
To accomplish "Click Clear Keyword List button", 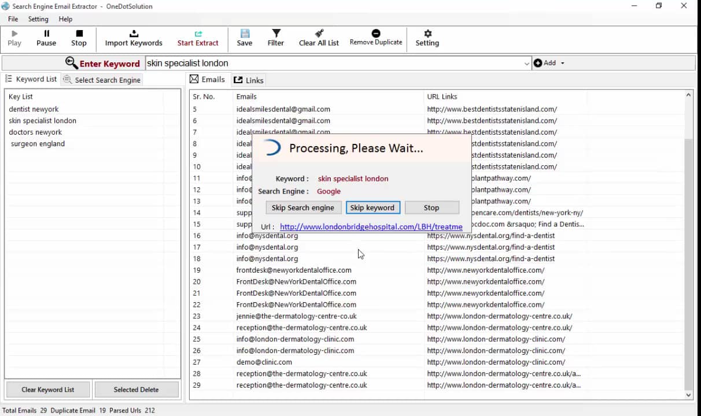I will pos(48,389).
